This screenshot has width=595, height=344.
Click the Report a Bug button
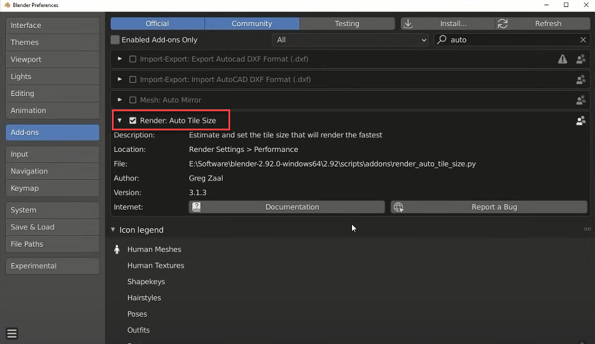489,207
